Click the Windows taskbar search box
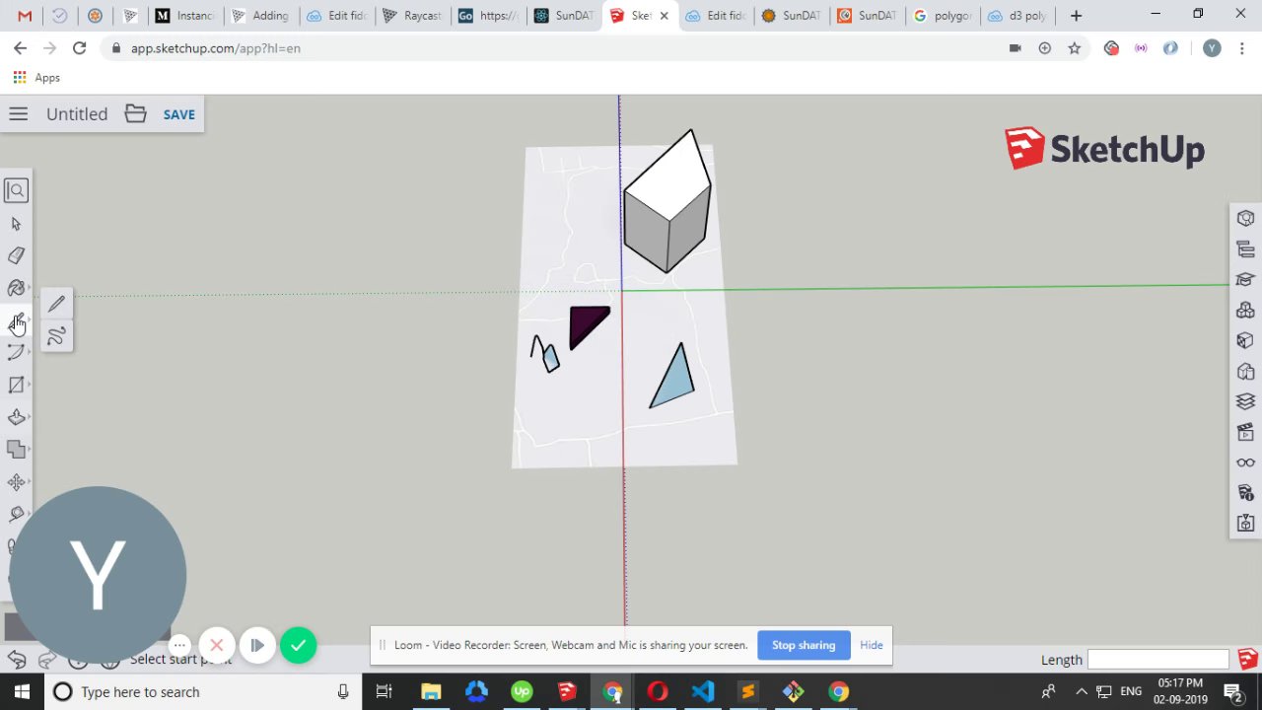The image size is (1262, 710). coord(203,692)
